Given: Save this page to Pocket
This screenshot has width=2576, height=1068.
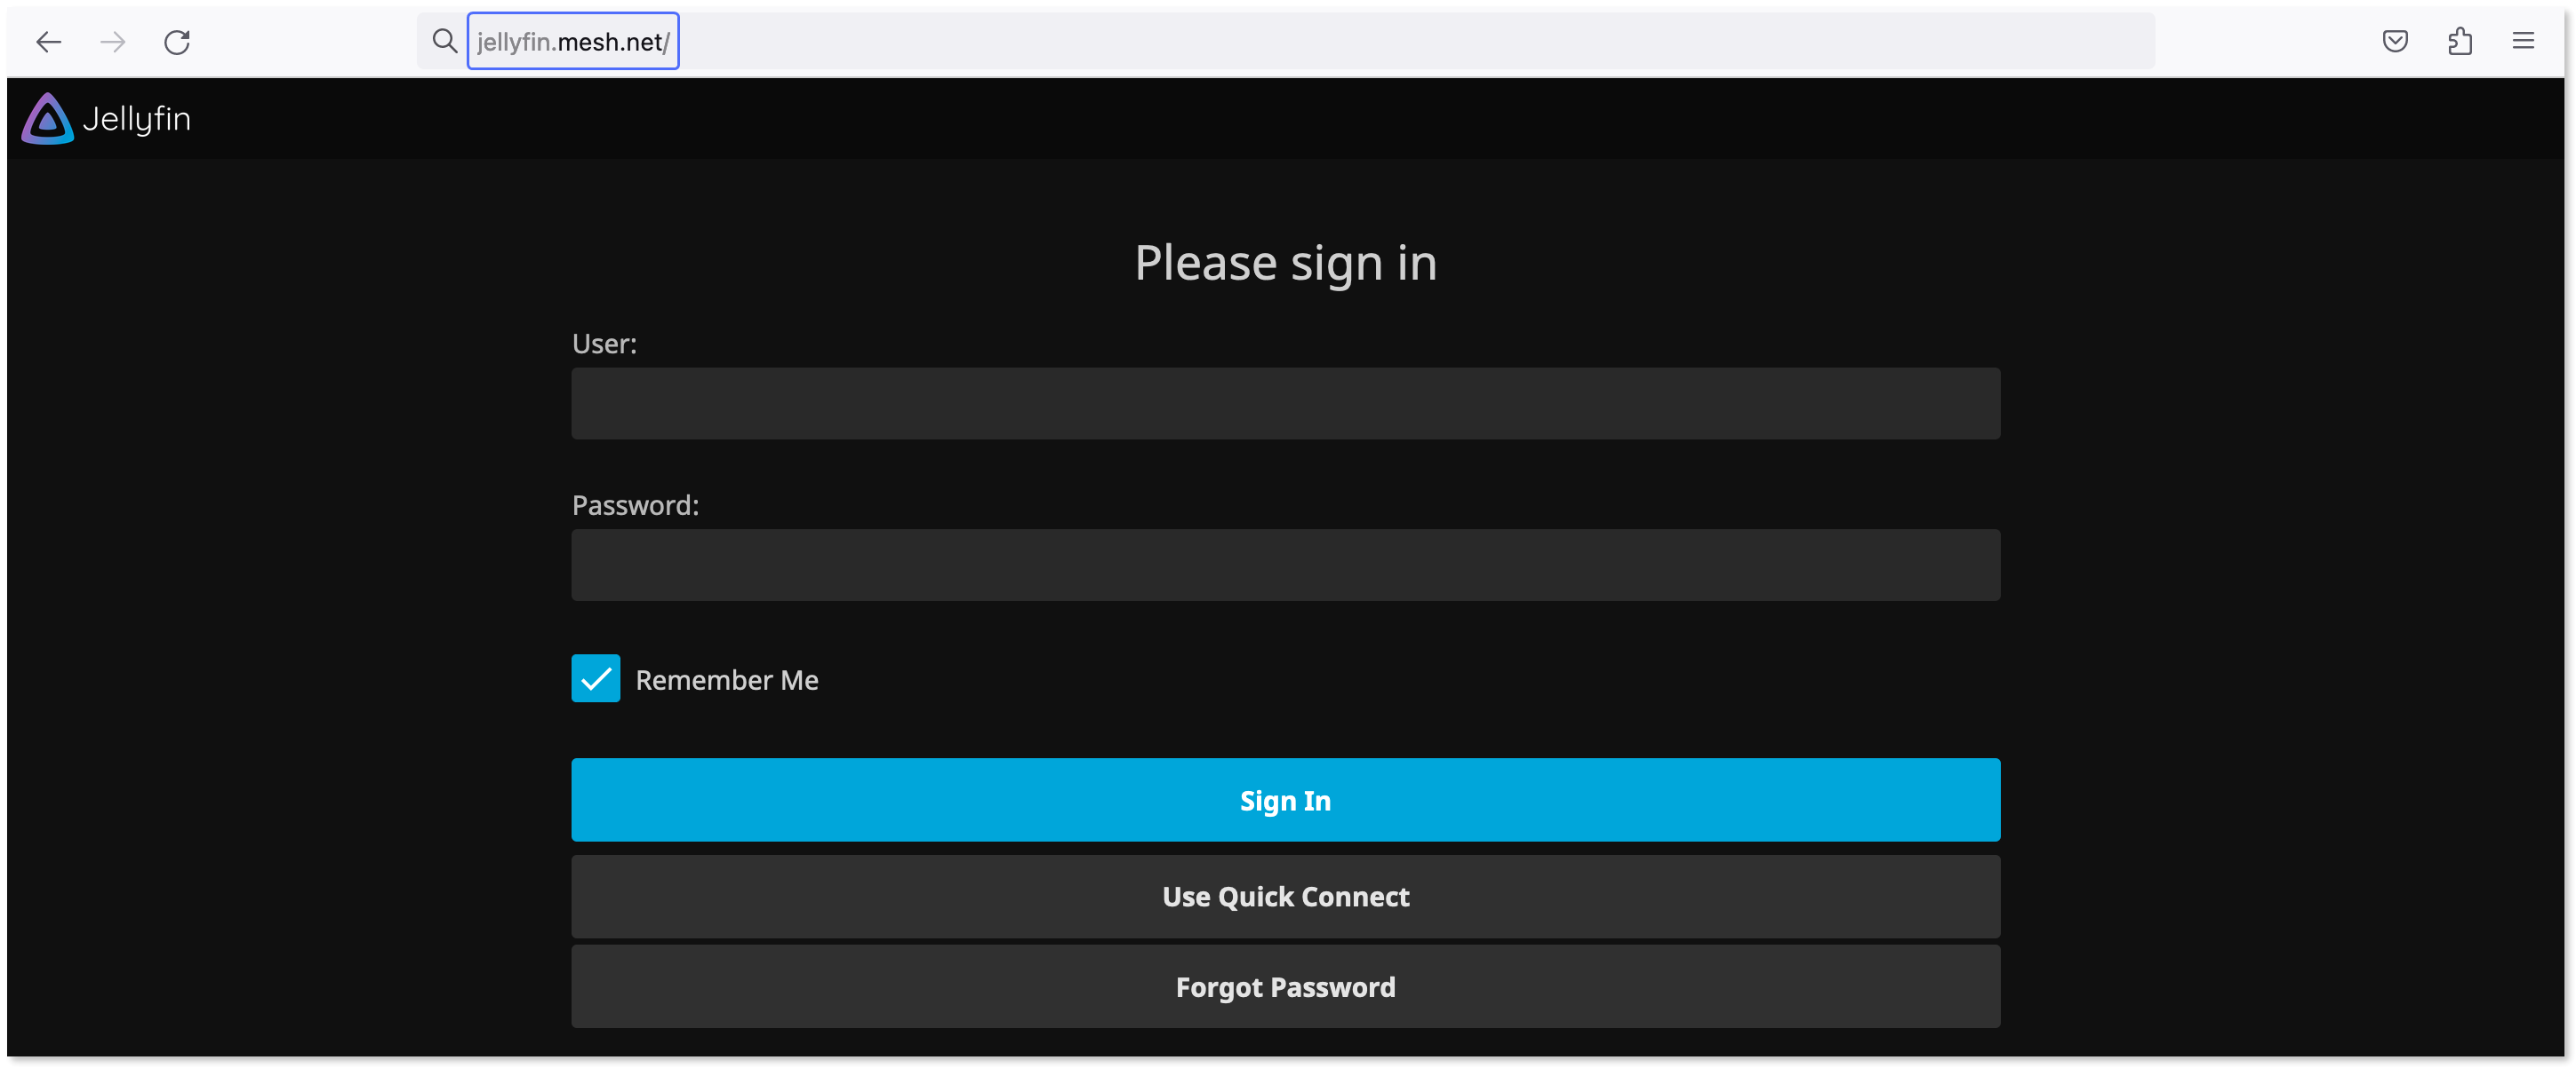Looking at the screenshot, I should click(2396, 41).
